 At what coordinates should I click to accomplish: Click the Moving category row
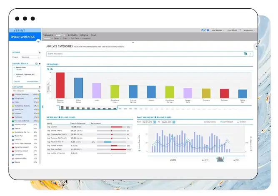(25, 162)
